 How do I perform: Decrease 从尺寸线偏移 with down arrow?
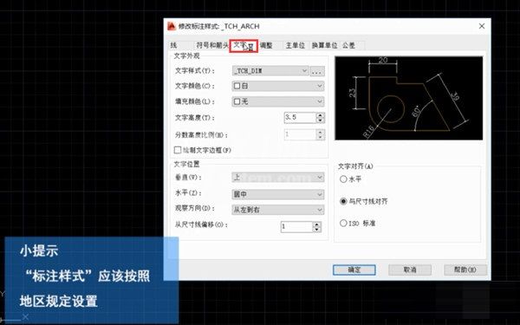point(317,230)
